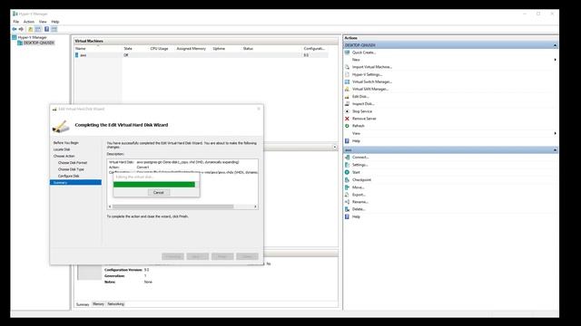This screenshot has width=581, height=326.
Task: Open the File menu
Action: tap(16, 22)
